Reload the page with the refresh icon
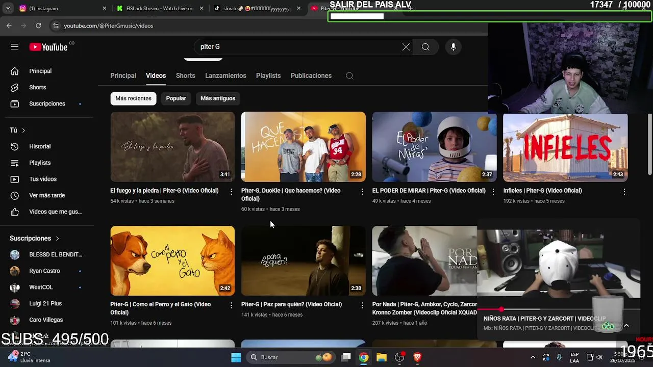The height and width of the screenshot is (367, 653). click(38, 25)
